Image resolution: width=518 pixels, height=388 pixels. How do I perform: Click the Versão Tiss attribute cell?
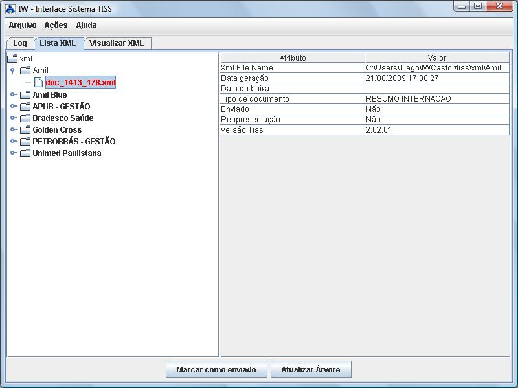pos(293,130)
